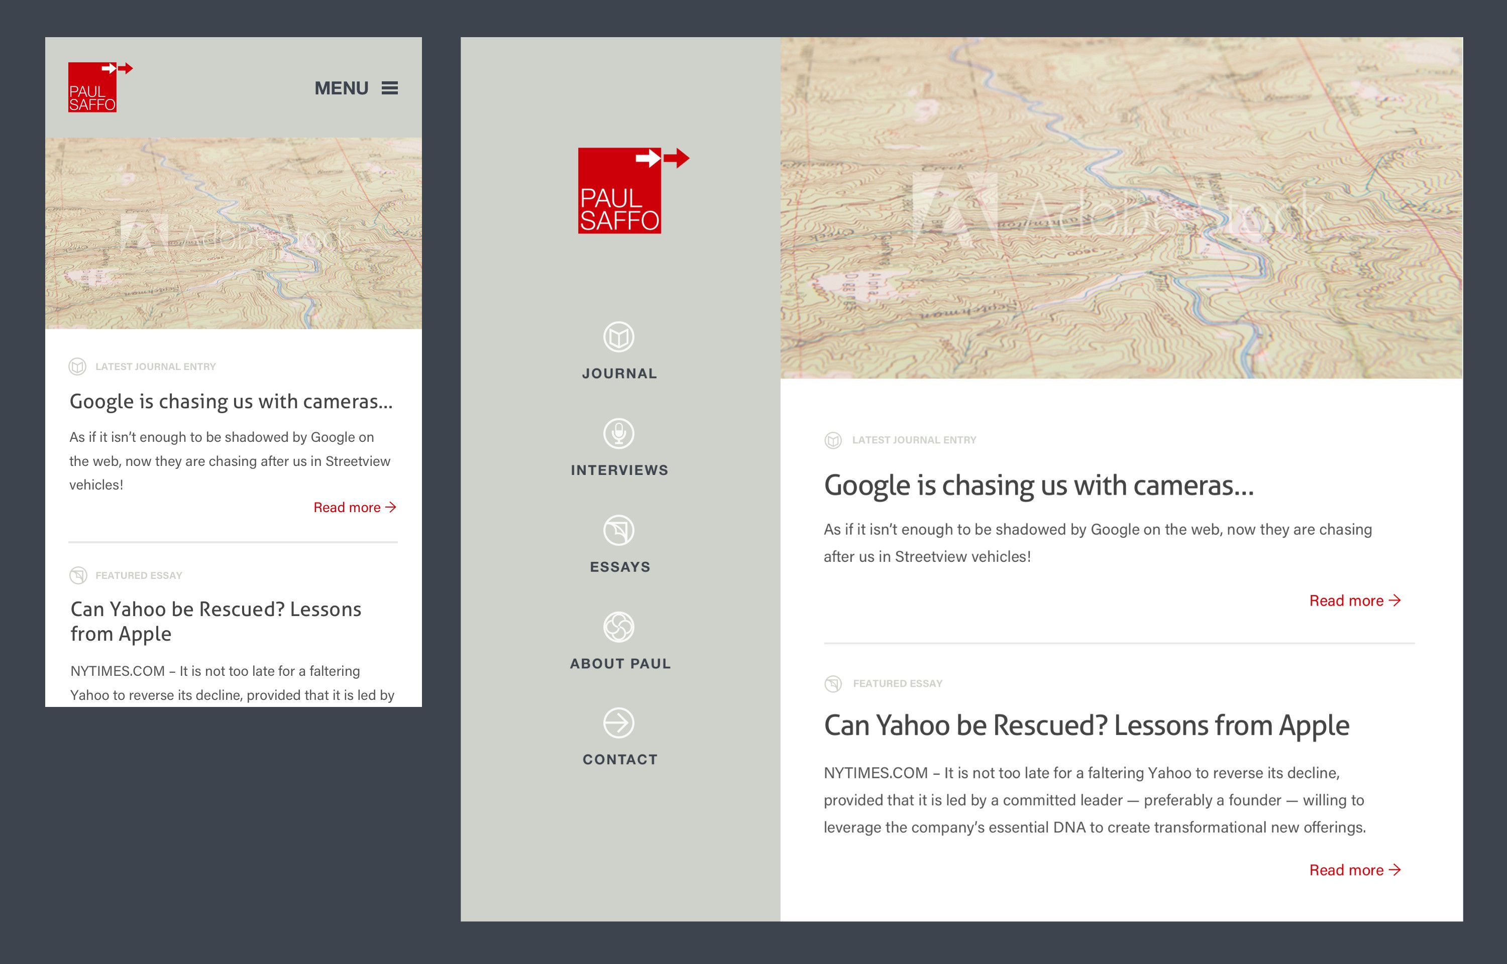1507x964 pixels.
Task: Click the Contact arrow circle icon
Action: click(618, 724)
